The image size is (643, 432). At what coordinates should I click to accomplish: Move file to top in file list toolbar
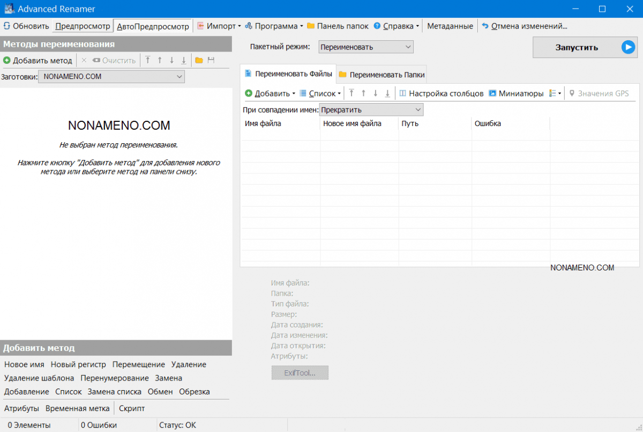coord(352,93)
